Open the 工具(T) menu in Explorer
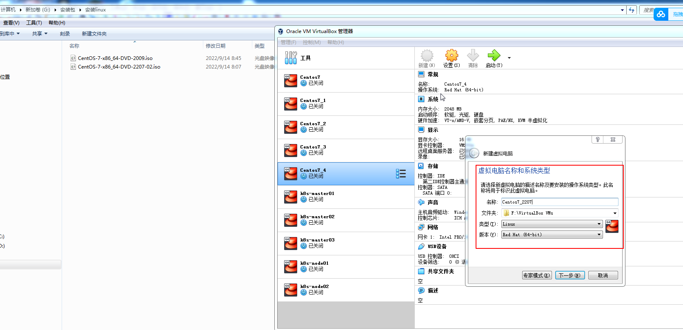The width and height of the screenshot is (683, 330). click(34, 23)
